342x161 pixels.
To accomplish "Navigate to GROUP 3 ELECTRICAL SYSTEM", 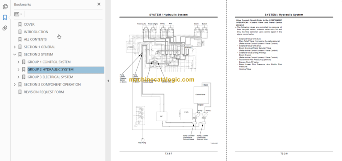I will click(50, 77).
